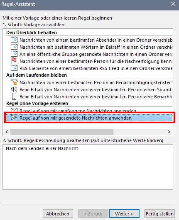This screenshot has height=220, width=179.
Task: Click the envelope with star notification icon
Action: point(14,82)
